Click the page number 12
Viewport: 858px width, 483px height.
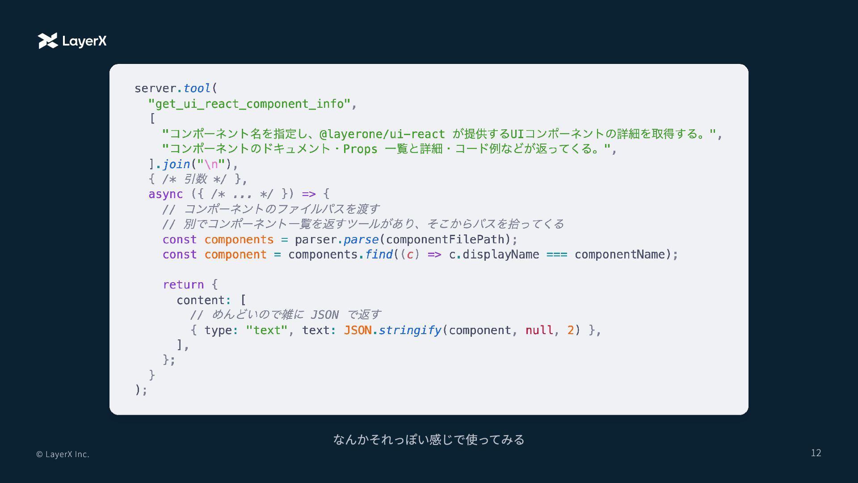[x=816, y=453]
